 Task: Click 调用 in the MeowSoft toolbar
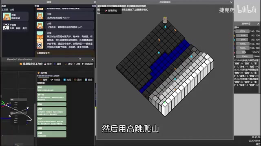(x=58, y=64)
